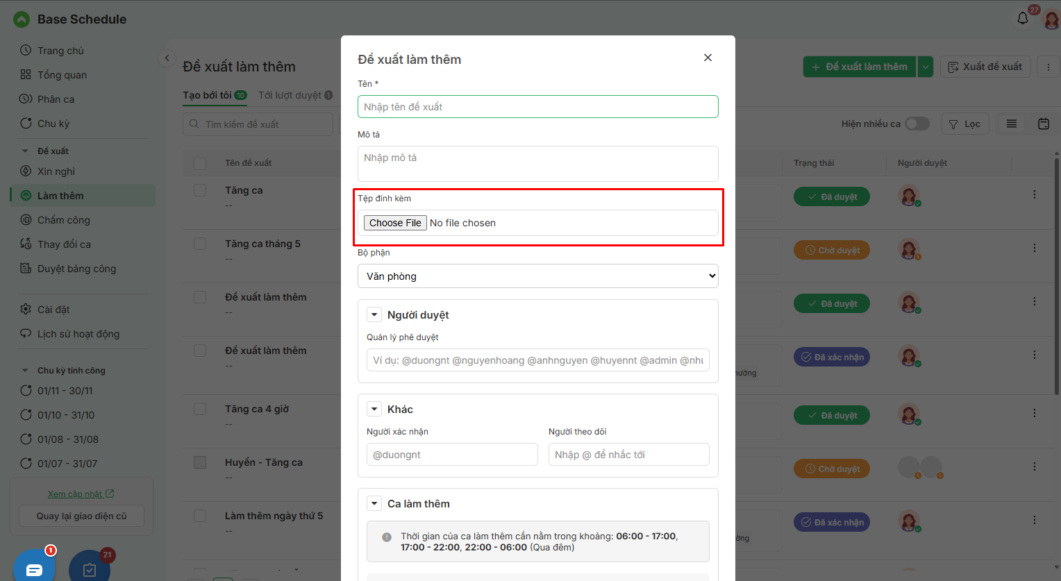Open Chấm công page

pos(63,220)
